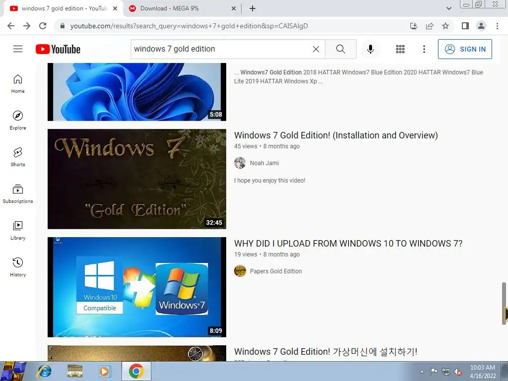Screen dimensions: 508x381
Task: Click the browser forward arrow
Action: tap(27, 26)
